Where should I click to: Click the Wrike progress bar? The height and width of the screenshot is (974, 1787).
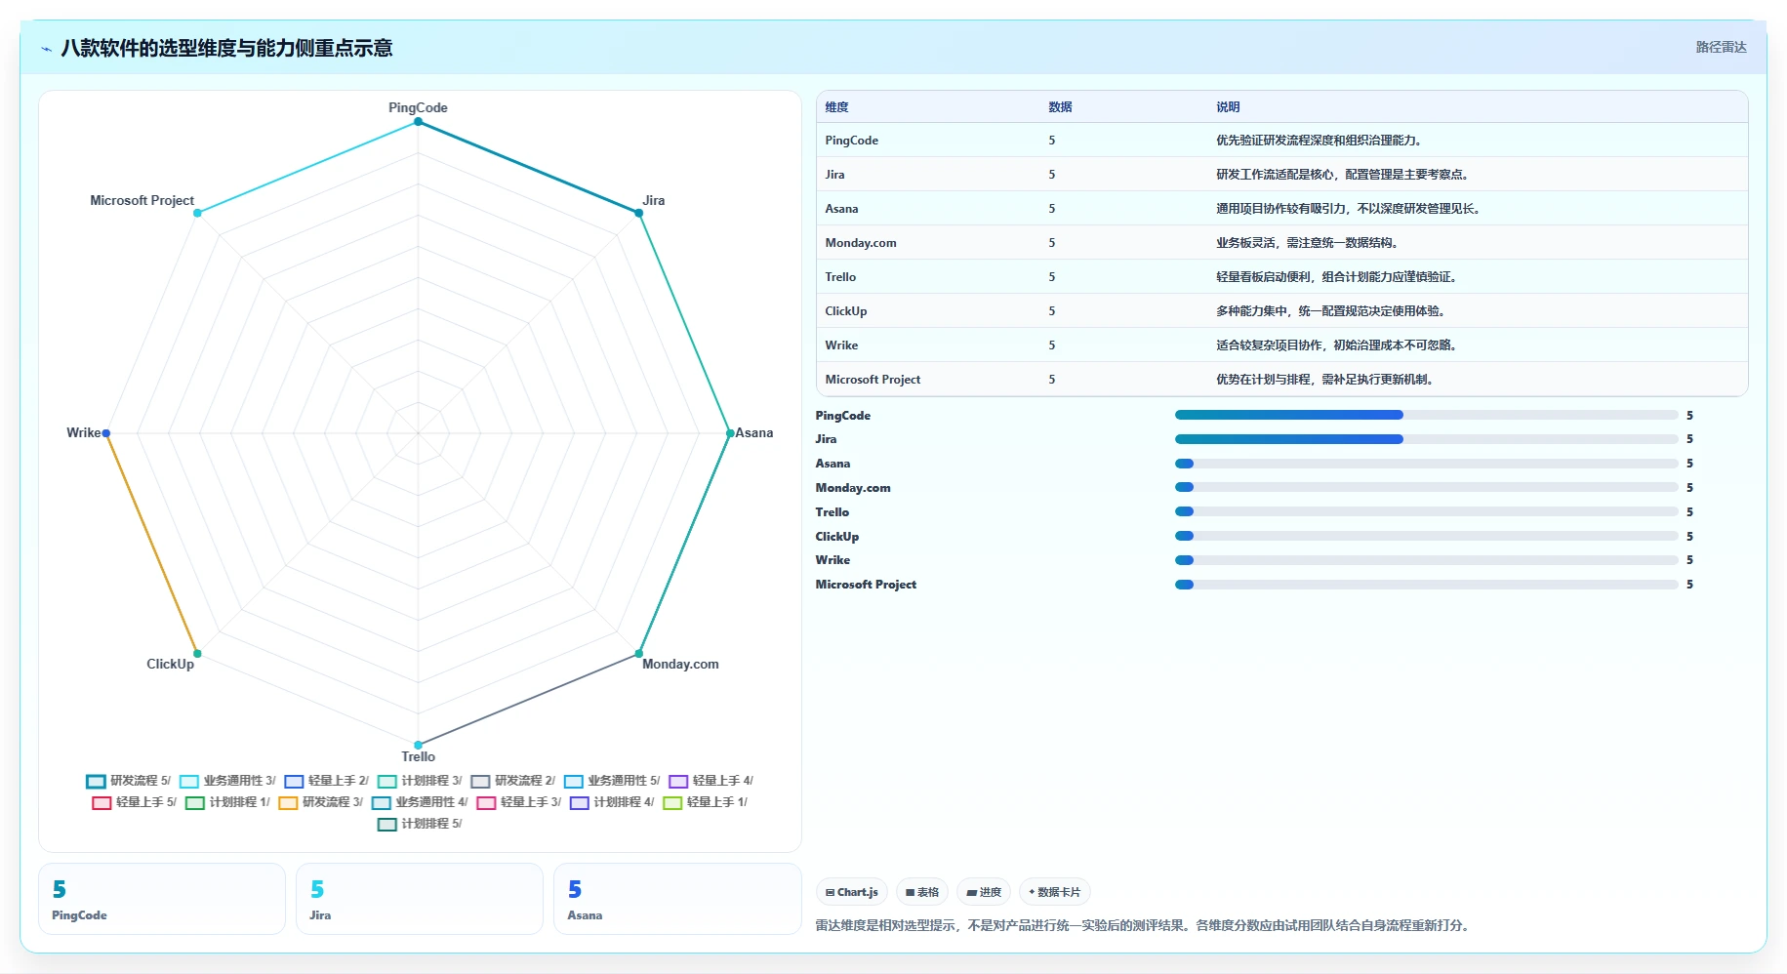[x=1426, y=560]
